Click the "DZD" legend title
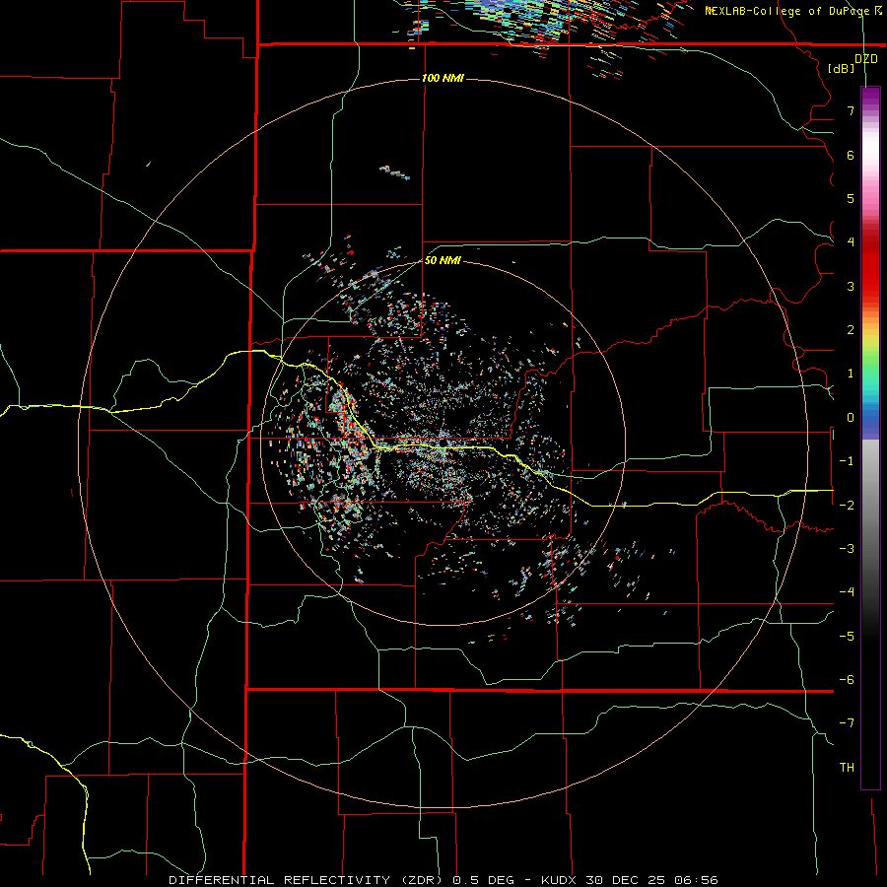The height and width of the screenshot is (887, 887). [x=866, y=59]
